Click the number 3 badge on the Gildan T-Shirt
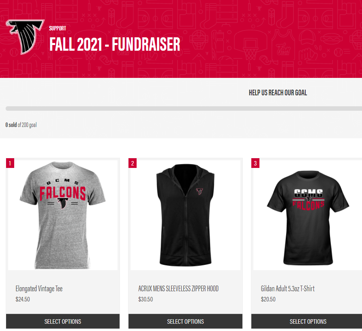Image resolution: width=362 pixels, height=331 pixels. tap(255, 163)
